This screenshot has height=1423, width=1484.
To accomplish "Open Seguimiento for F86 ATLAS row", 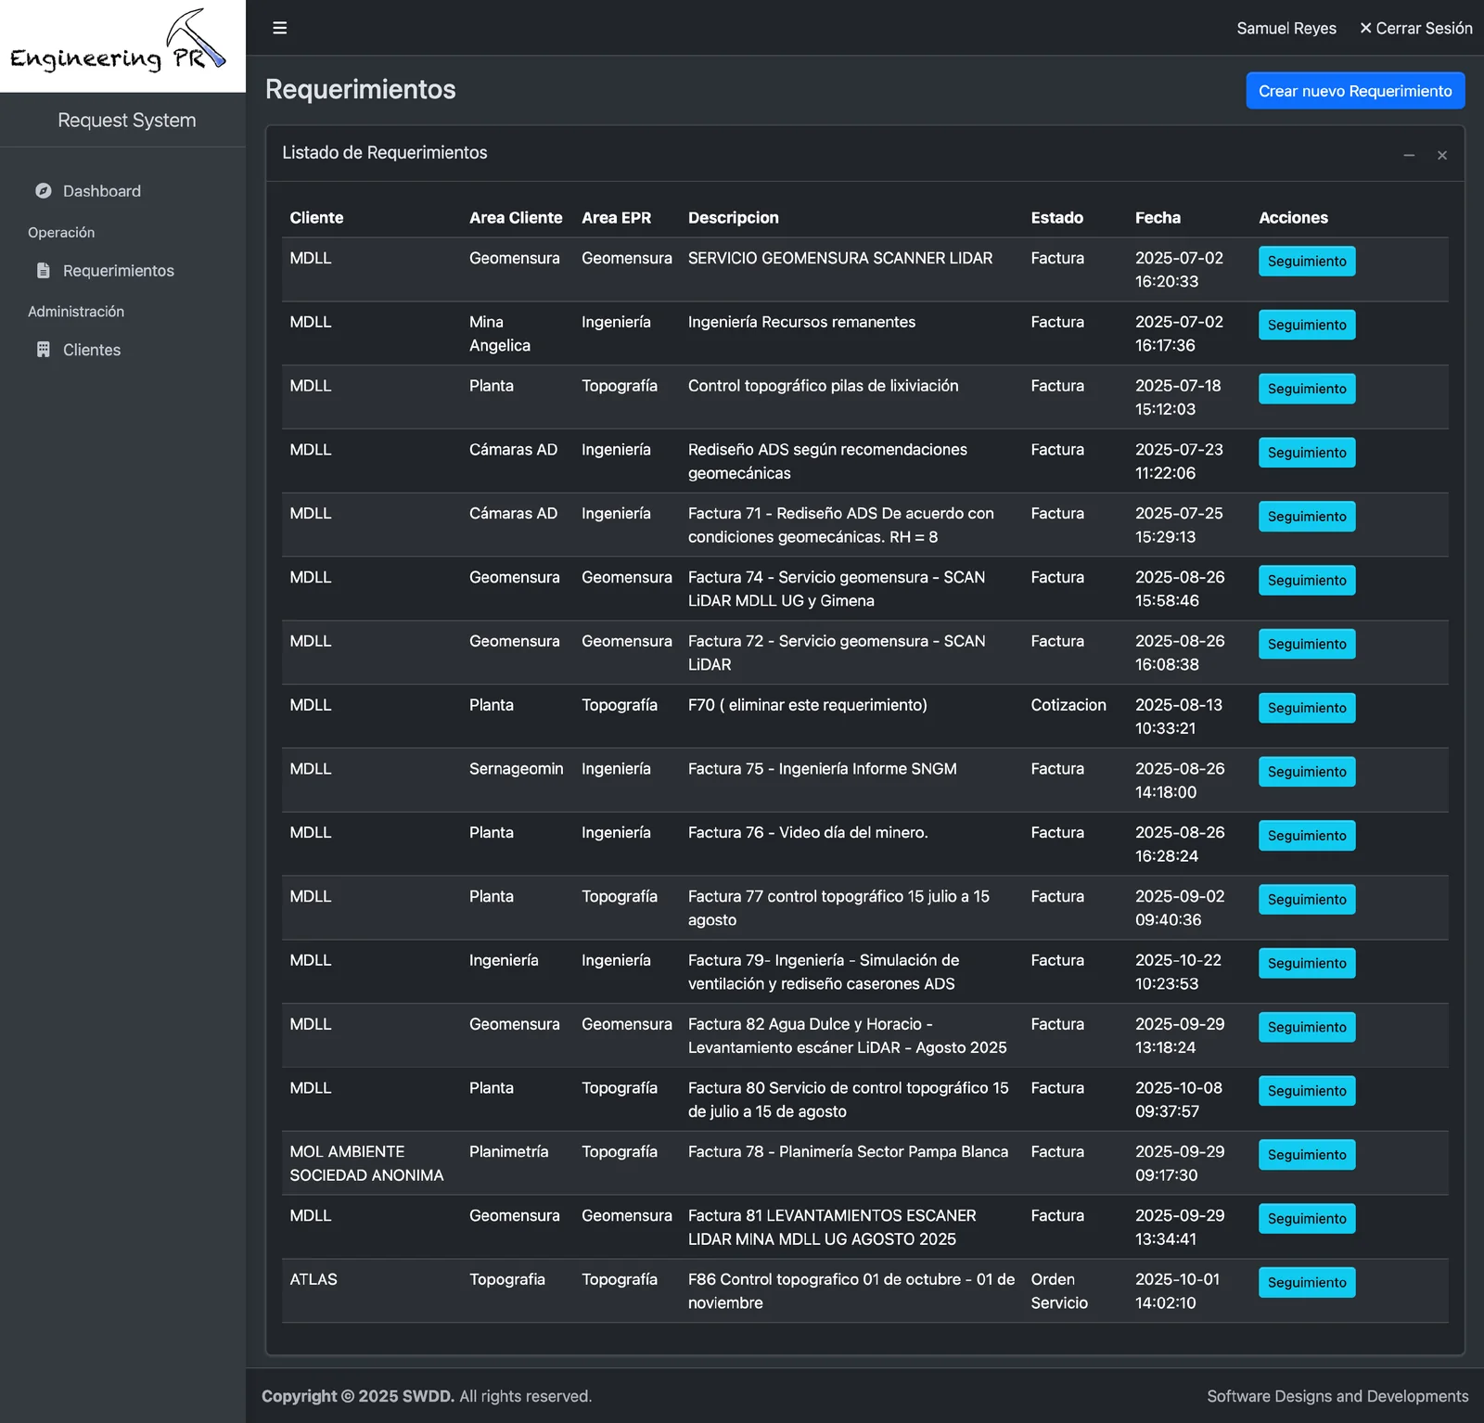I will pos(1307,1282).
